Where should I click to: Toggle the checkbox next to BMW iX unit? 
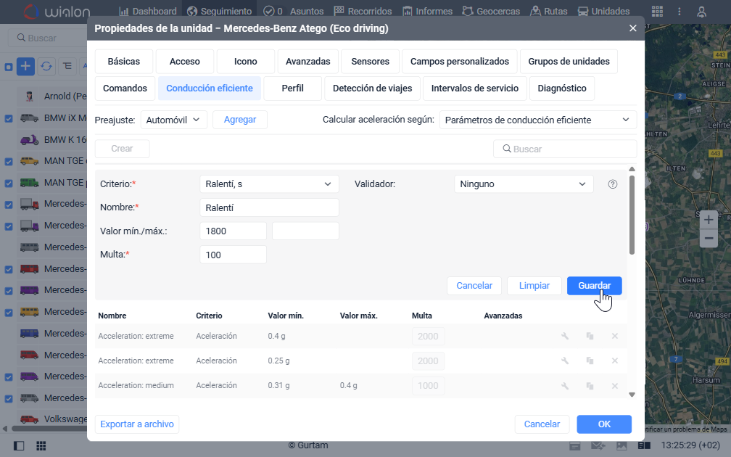9,118
